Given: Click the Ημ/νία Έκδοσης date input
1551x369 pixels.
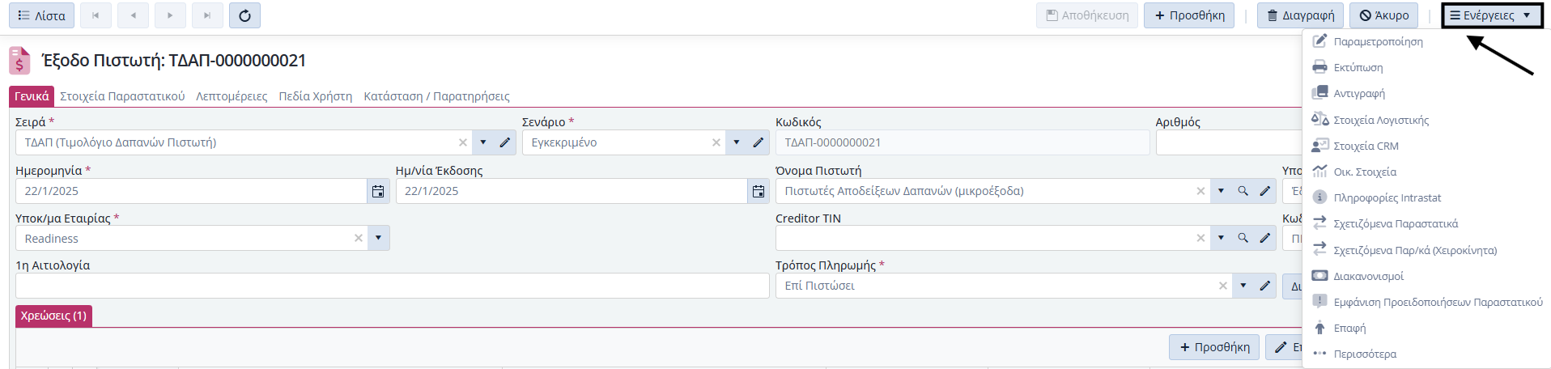Looking at the screenshot, I should coord(572,191).
